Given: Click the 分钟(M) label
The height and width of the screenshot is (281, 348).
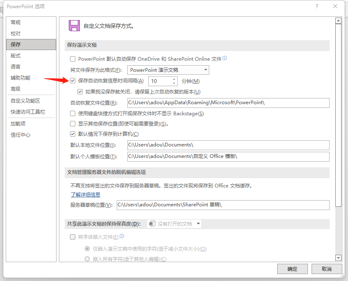Looking at the screenshot, I should [x=191, y=81].
